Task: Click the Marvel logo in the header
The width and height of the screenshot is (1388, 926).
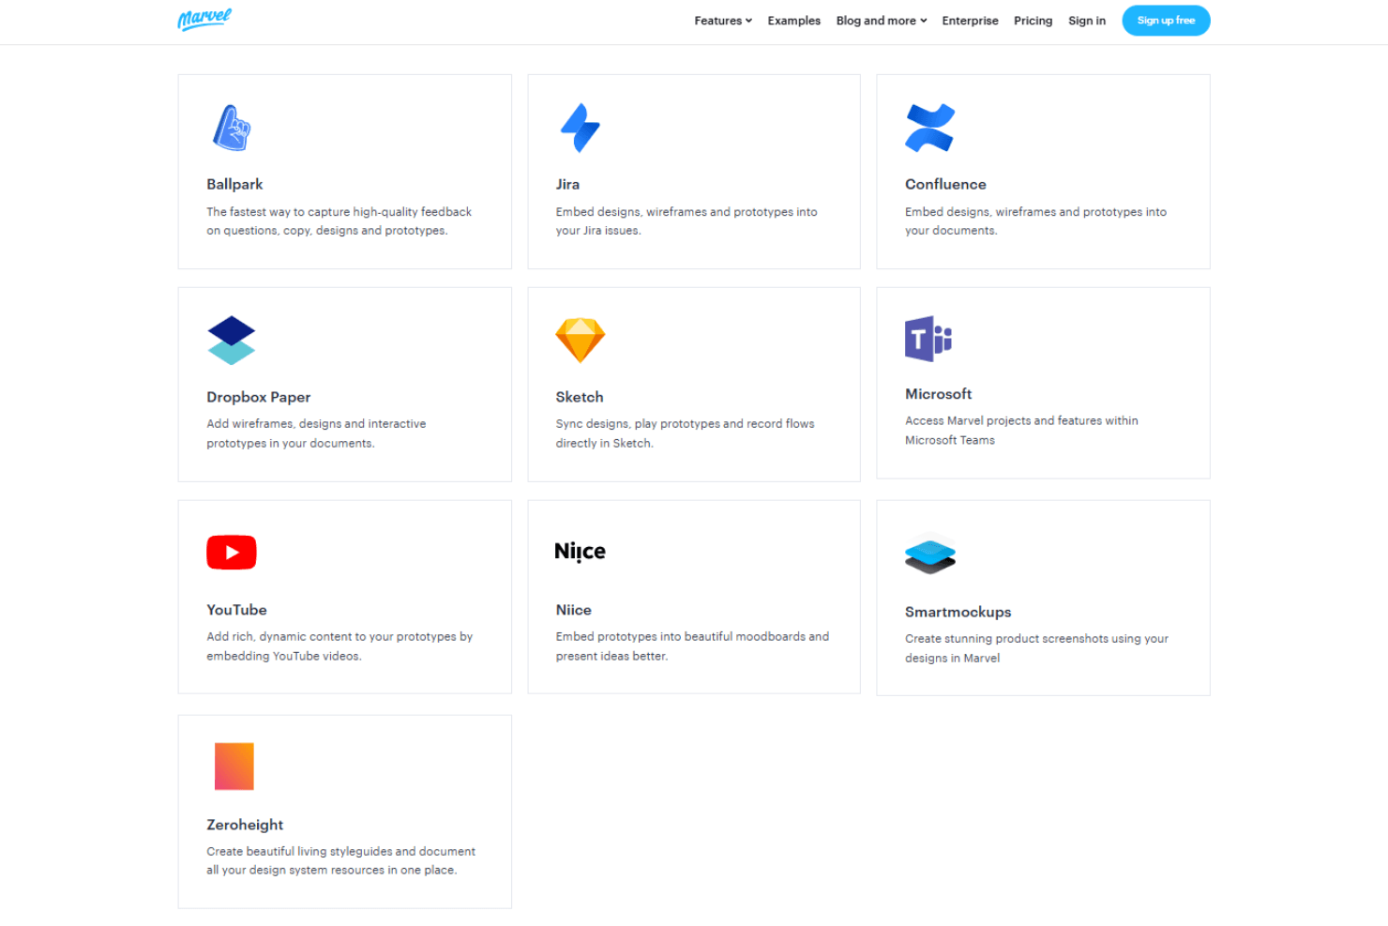Action: (x=204, y=20)
